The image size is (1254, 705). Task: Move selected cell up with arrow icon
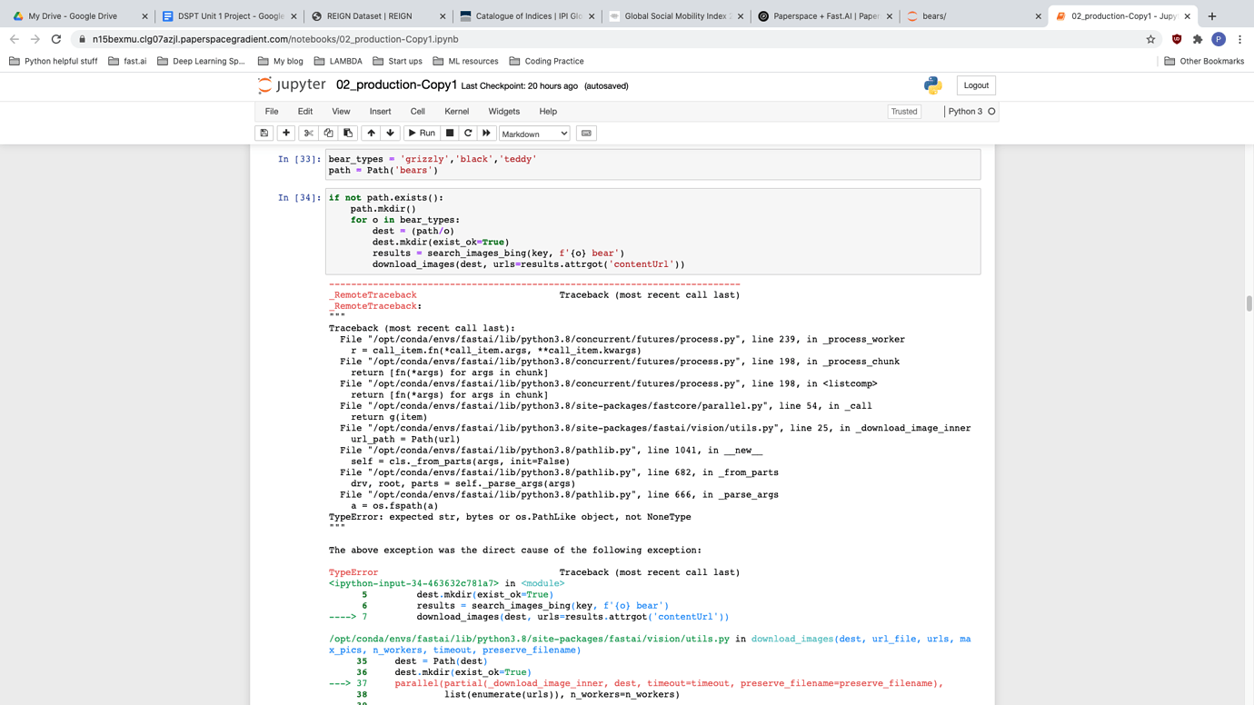tap(371, 133)
